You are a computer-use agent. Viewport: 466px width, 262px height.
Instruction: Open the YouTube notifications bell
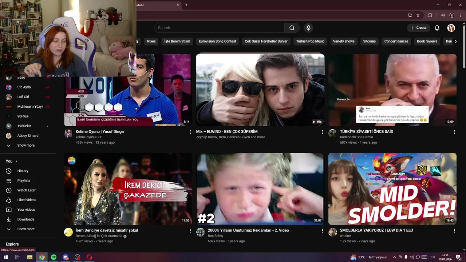[437, 28]
